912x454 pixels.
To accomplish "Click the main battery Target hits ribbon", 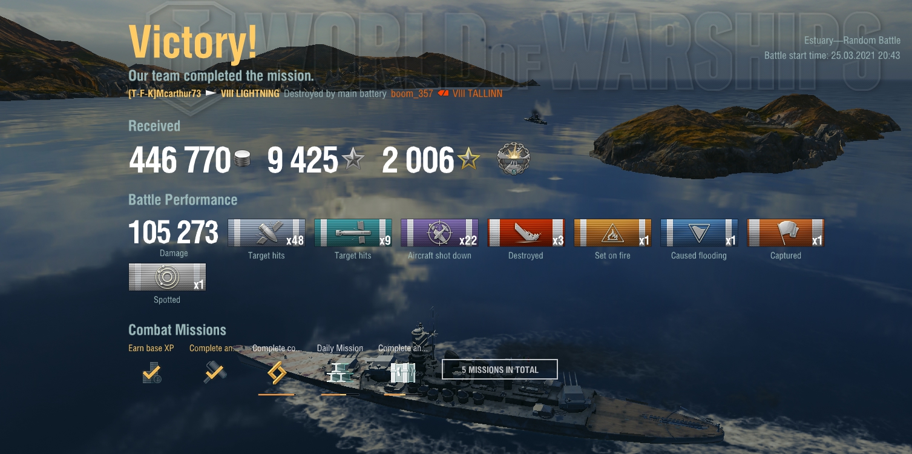I will (266, 233).
